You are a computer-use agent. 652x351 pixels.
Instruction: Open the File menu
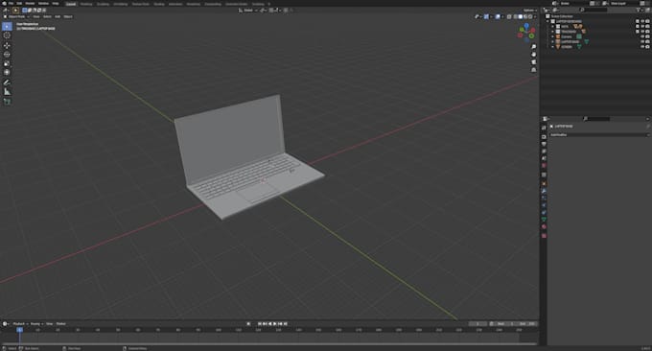coord(11,3)
